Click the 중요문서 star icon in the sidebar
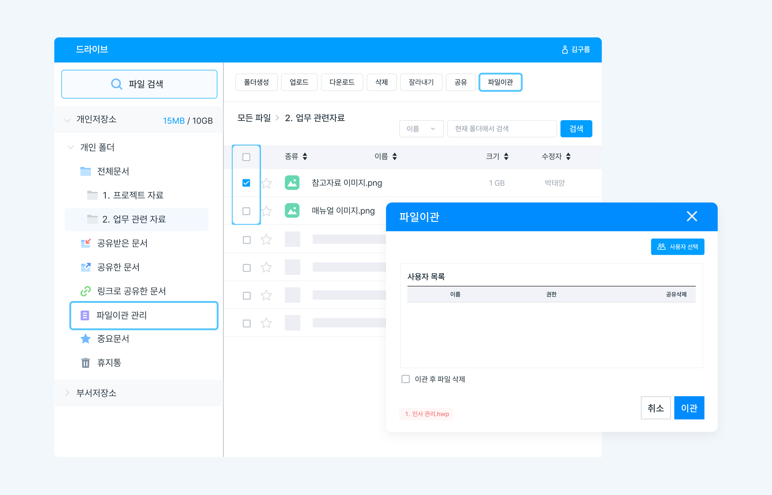 click(85, 339)
